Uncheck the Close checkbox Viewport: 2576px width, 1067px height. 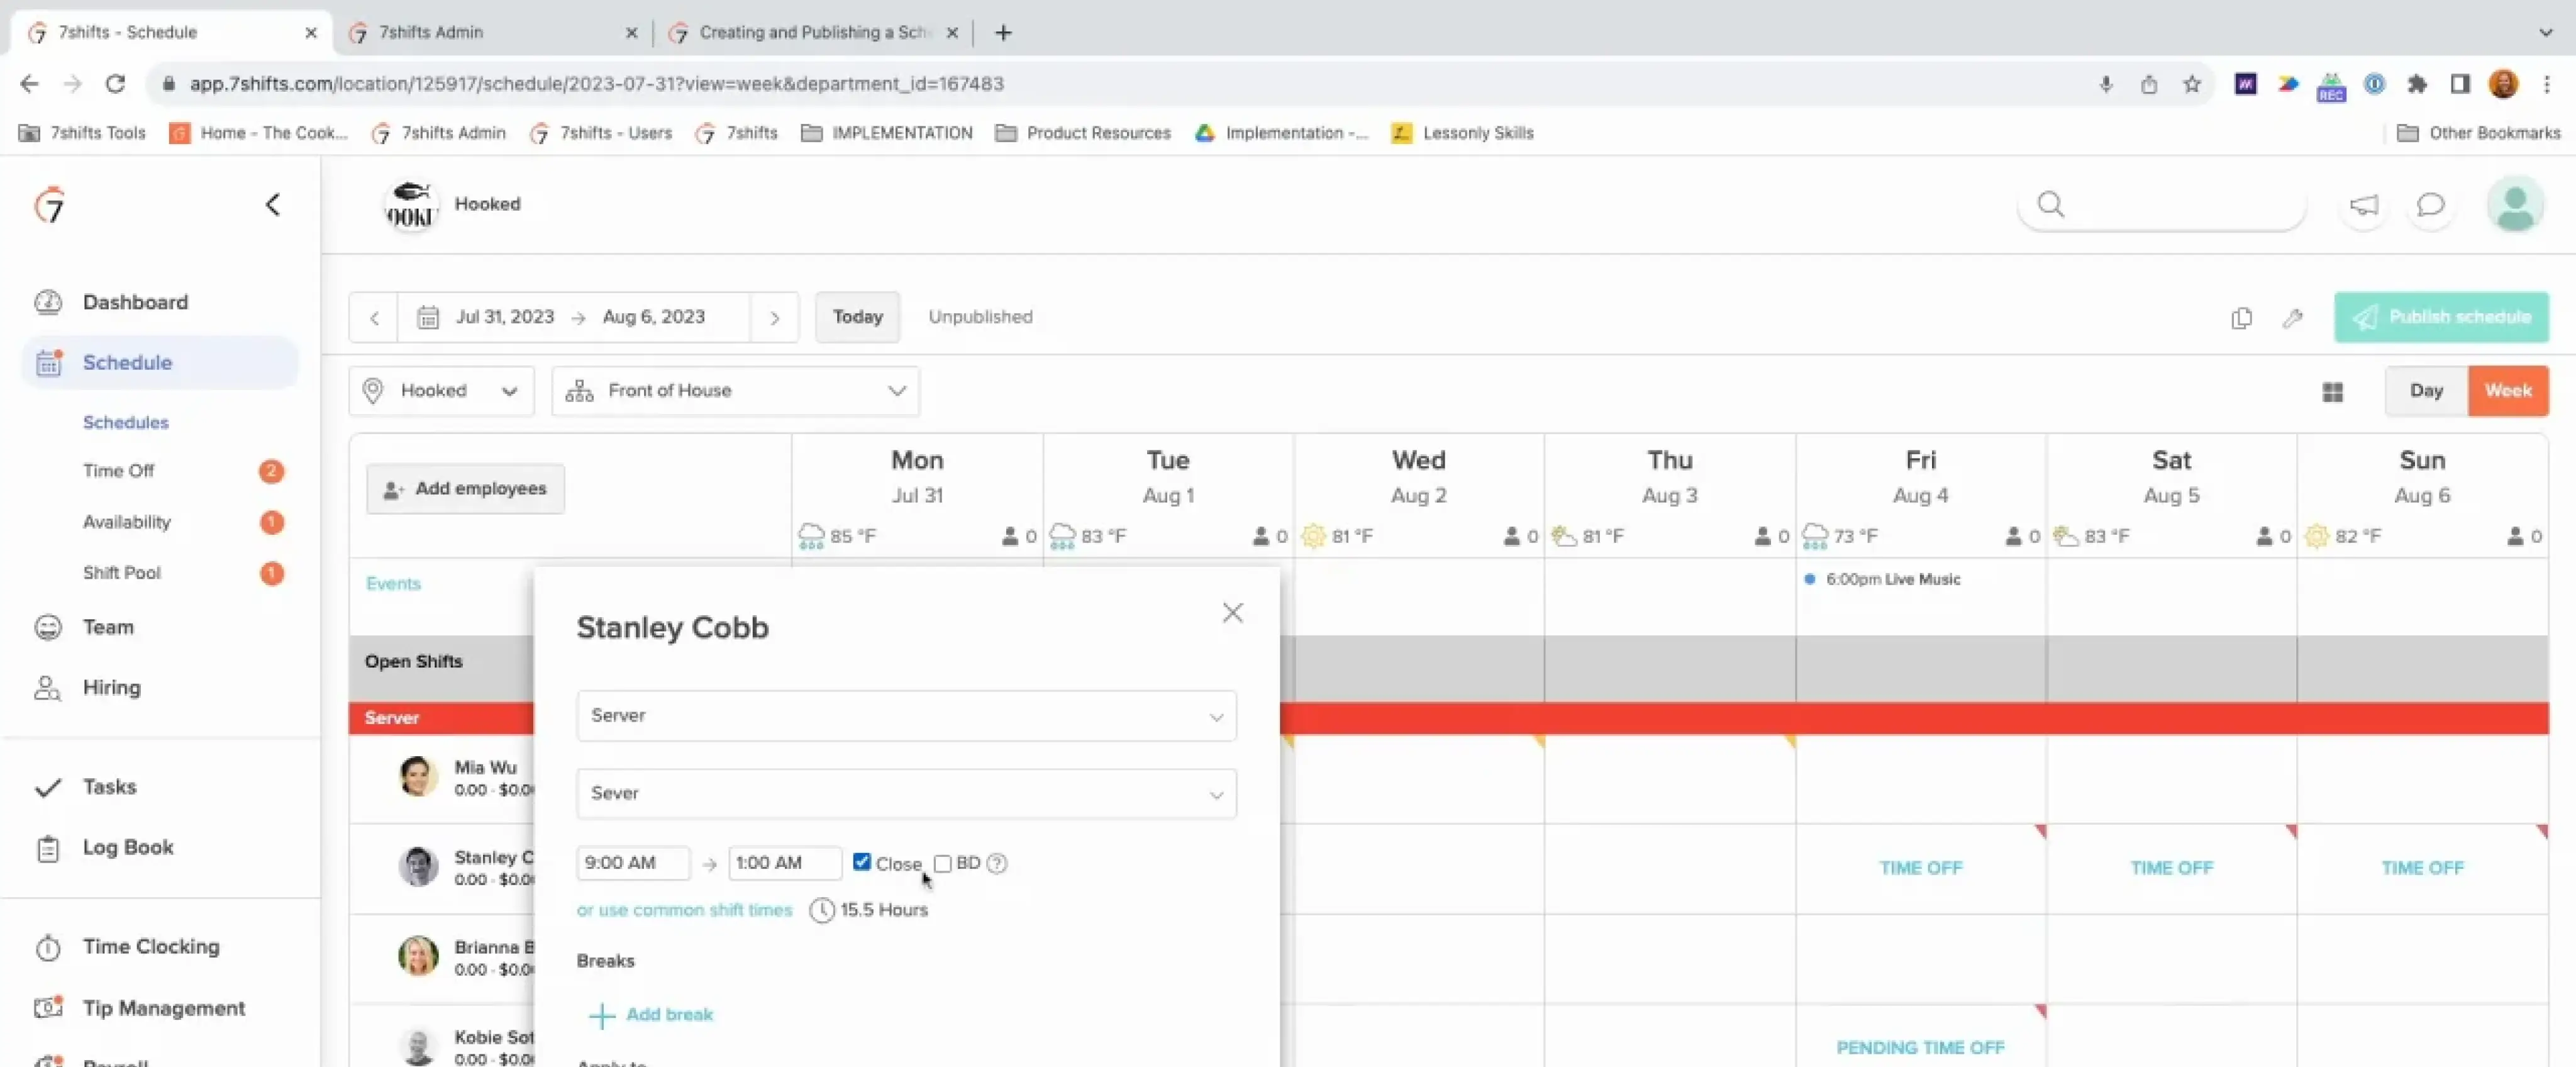(x=861, y=862)
